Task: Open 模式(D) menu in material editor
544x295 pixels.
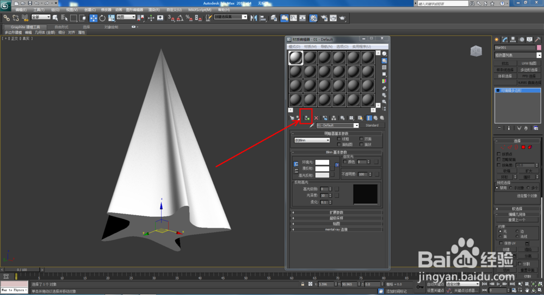Action: point(294,47)
